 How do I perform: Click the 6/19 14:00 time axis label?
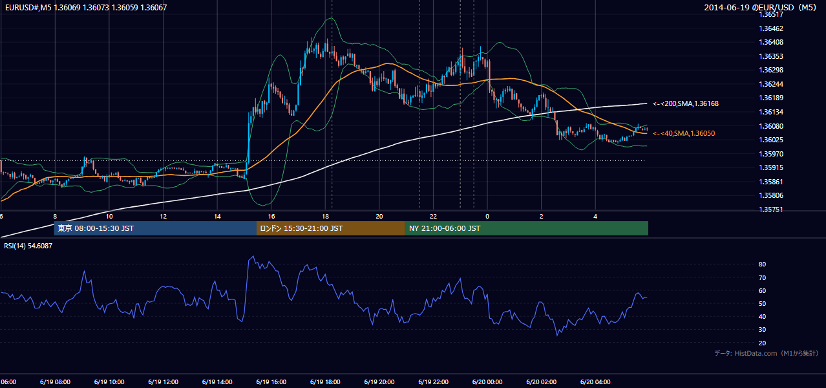tap(217, 382)
